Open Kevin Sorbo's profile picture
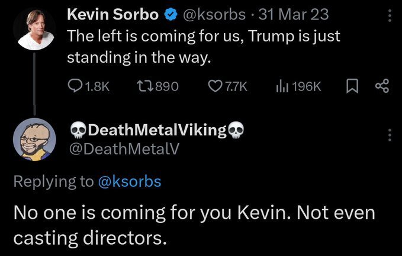402x256 pixels. [x=34, y=30]
